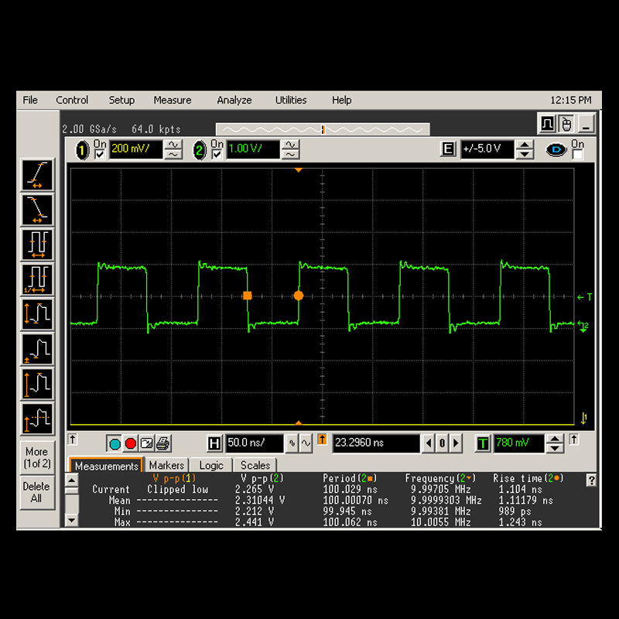Toggle channel 1 On checkbox
Screen dimensions: 619x619
[x=100, y=155]
